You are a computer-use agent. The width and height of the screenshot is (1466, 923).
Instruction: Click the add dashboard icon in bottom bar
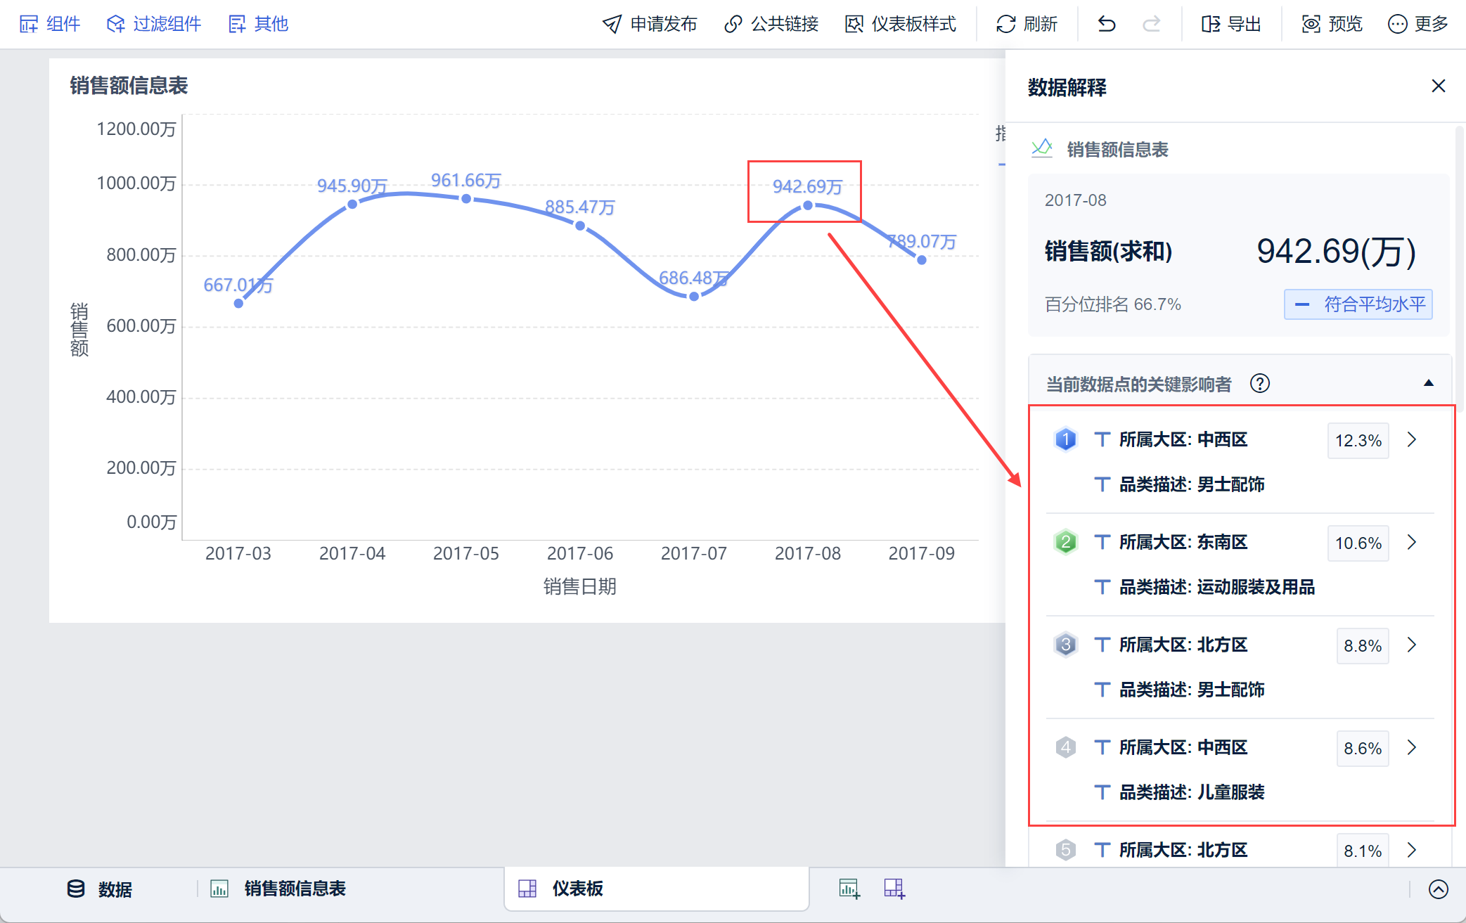894,889
